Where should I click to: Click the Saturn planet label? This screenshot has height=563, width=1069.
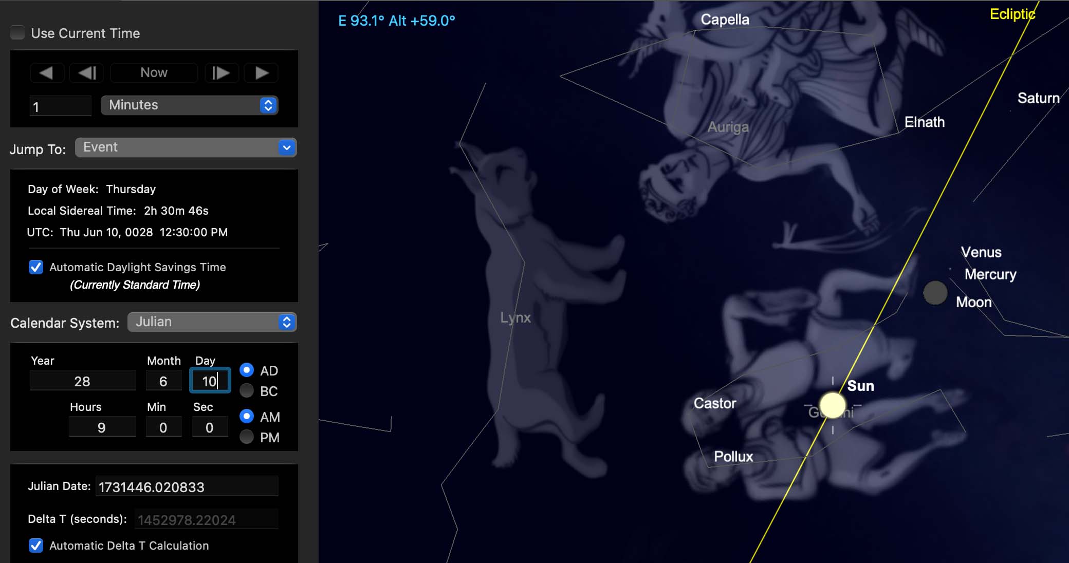pos(1038,98)
